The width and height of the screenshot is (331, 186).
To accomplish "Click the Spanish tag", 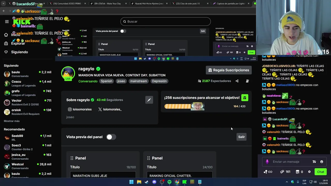I will click(107, 81).
